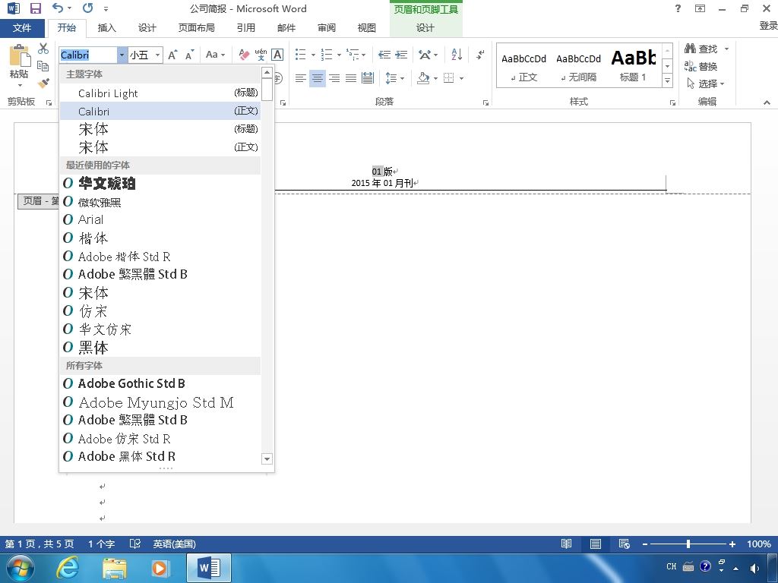Open the font size dropdown arrow
This screenshot has height=583, width=778.
coord(158,55)
